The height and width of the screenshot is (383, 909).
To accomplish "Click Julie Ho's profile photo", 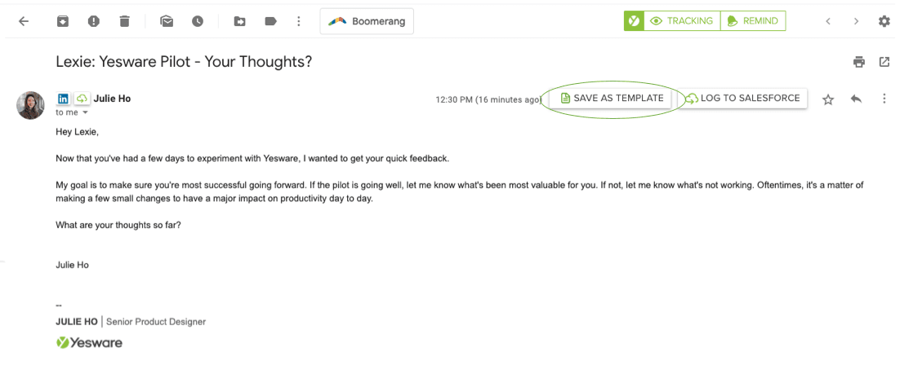I will 31,105.
